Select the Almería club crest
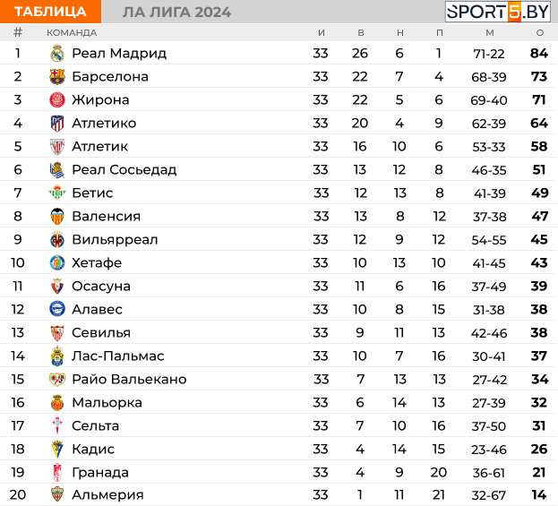Image resolution: width=558 pixels, height=506 pixels. pos(57,495)
